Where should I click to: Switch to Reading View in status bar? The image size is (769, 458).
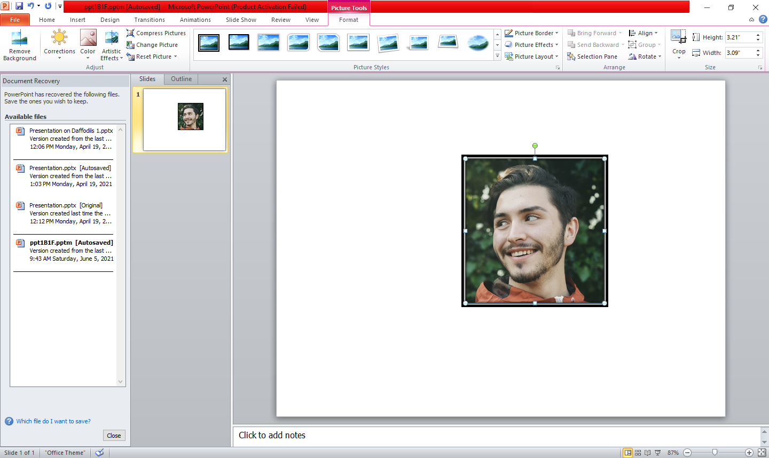(648, 453)
